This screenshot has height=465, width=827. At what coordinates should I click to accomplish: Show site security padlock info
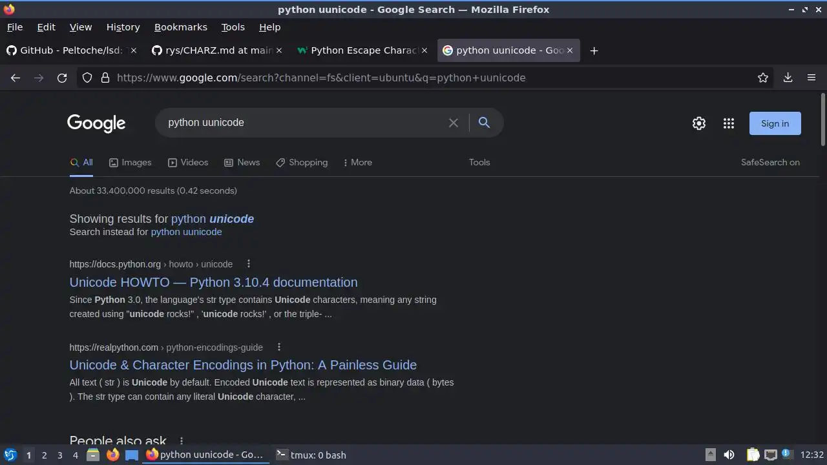[105, 77]
